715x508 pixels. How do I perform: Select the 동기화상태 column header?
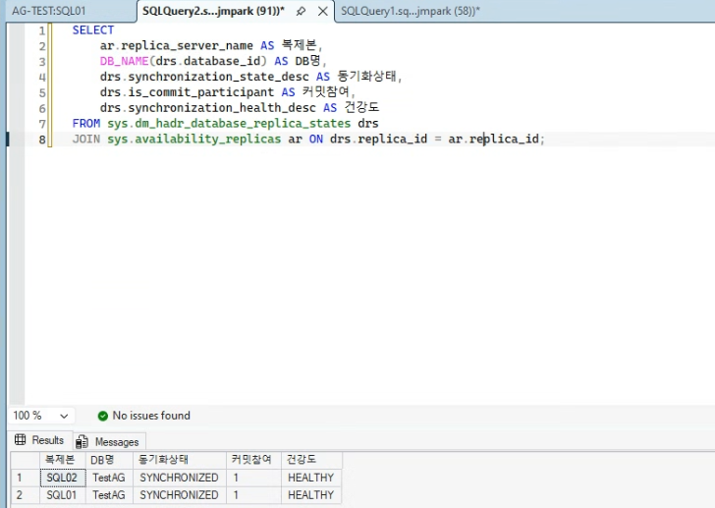pos(180,460)
